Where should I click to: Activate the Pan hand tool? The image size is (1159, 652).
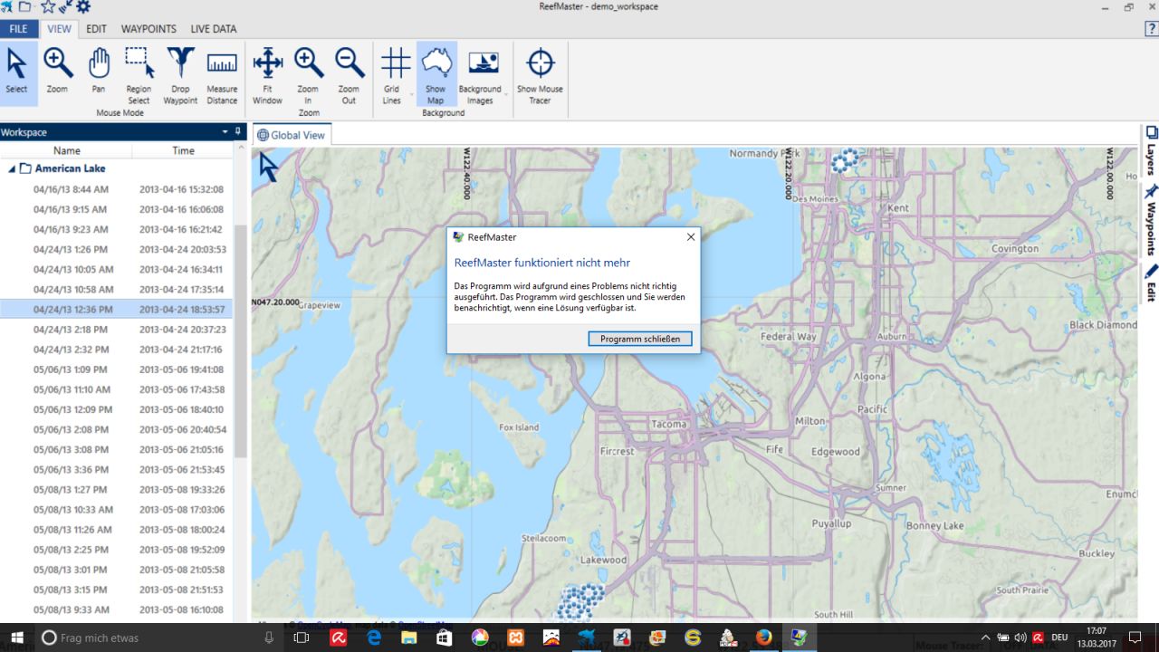point(99,71)
